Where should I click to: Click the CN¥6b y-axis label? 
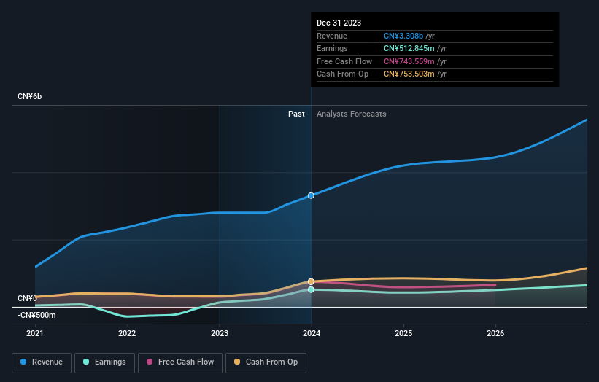(x=29, y=96)
